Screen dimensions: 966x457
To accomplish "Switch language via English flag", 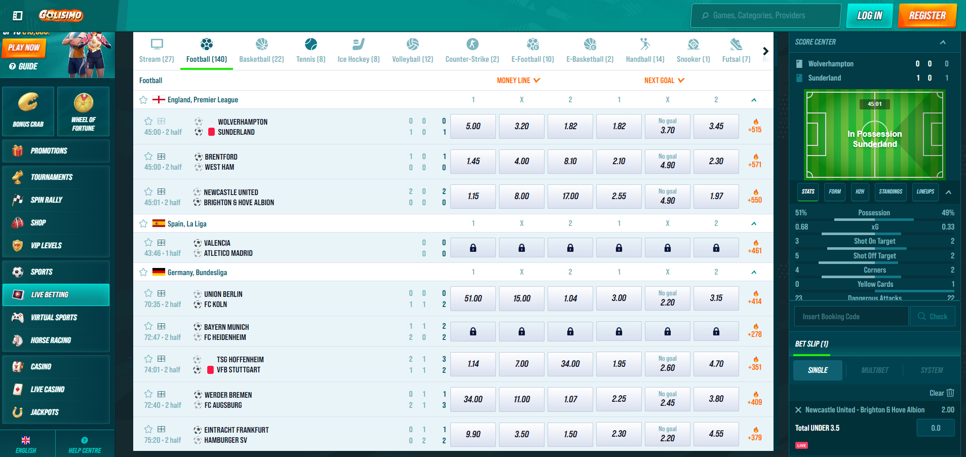I will (26, 440).
